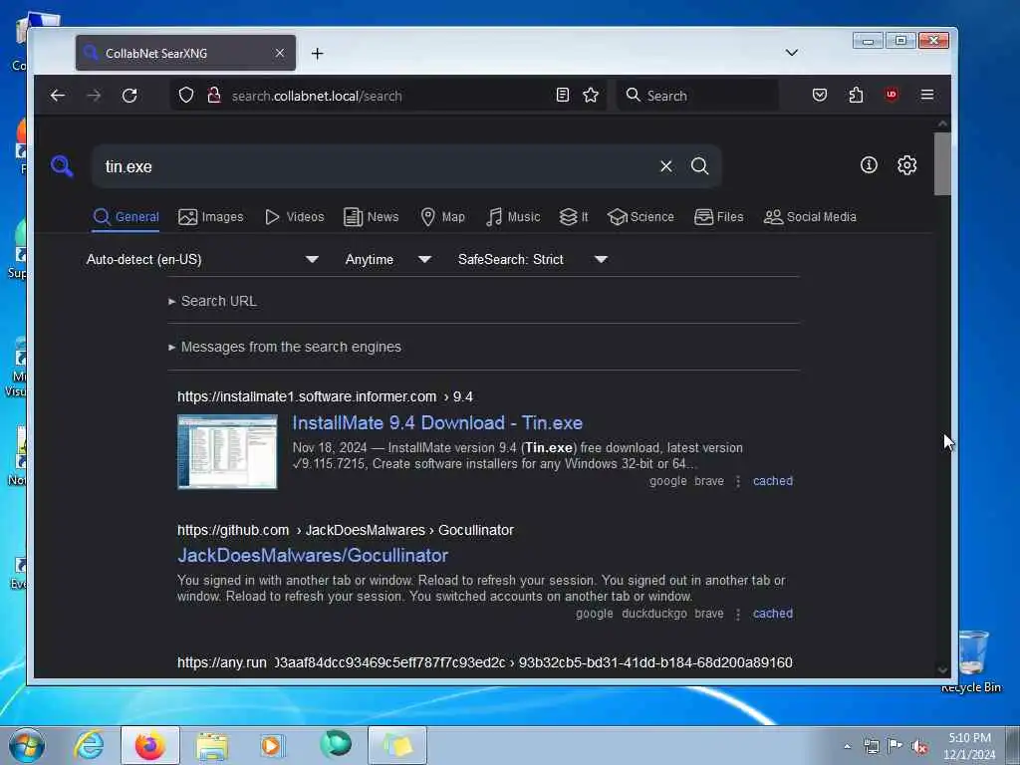Viewport: 1020px width, 765px height.
Task: Open Windows Media Player from taskbar
Action: point(272,745)
